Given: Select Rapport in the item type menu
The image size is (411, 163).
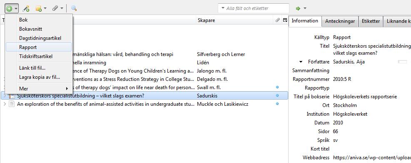Looking at the screenshot, I should [x=39, y=47].
